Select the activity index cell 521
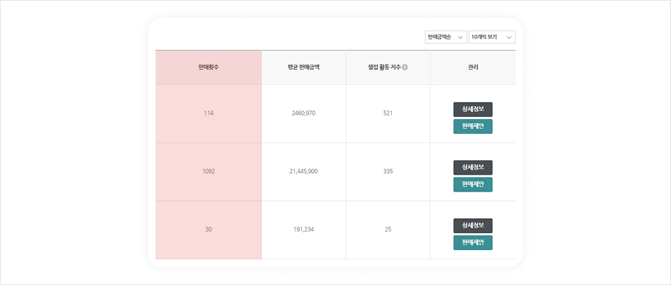 (x=388, y=114)
